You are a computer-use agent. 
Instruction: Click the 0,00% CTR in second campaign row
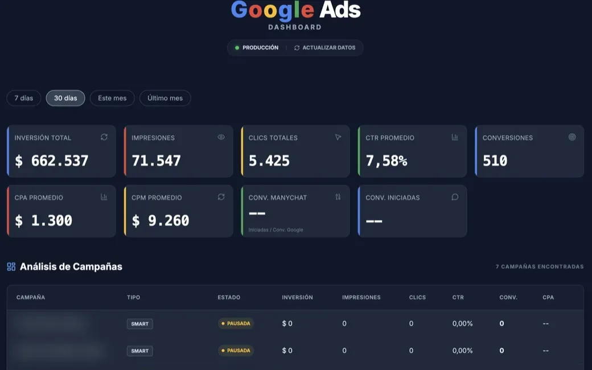coord(462,351)
